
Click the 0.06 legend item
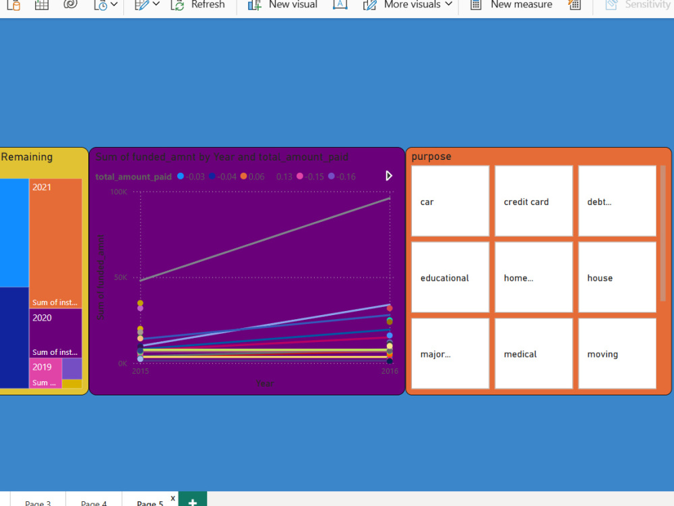253,177
